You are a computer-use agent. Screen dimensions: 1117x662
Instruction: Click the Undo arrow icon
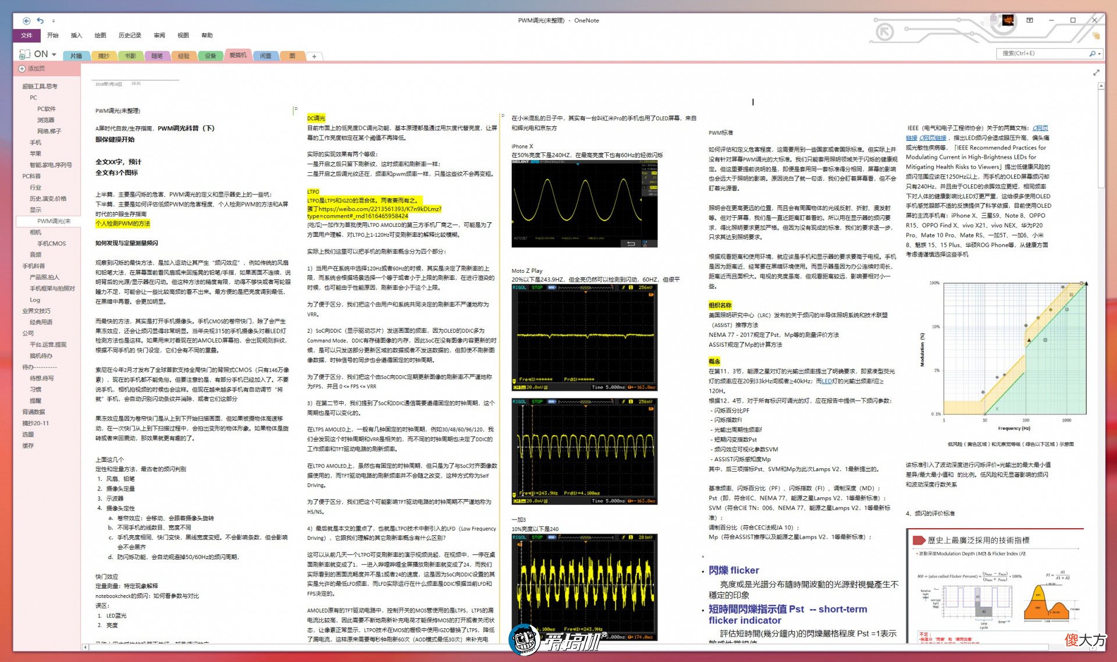[40, 21]
